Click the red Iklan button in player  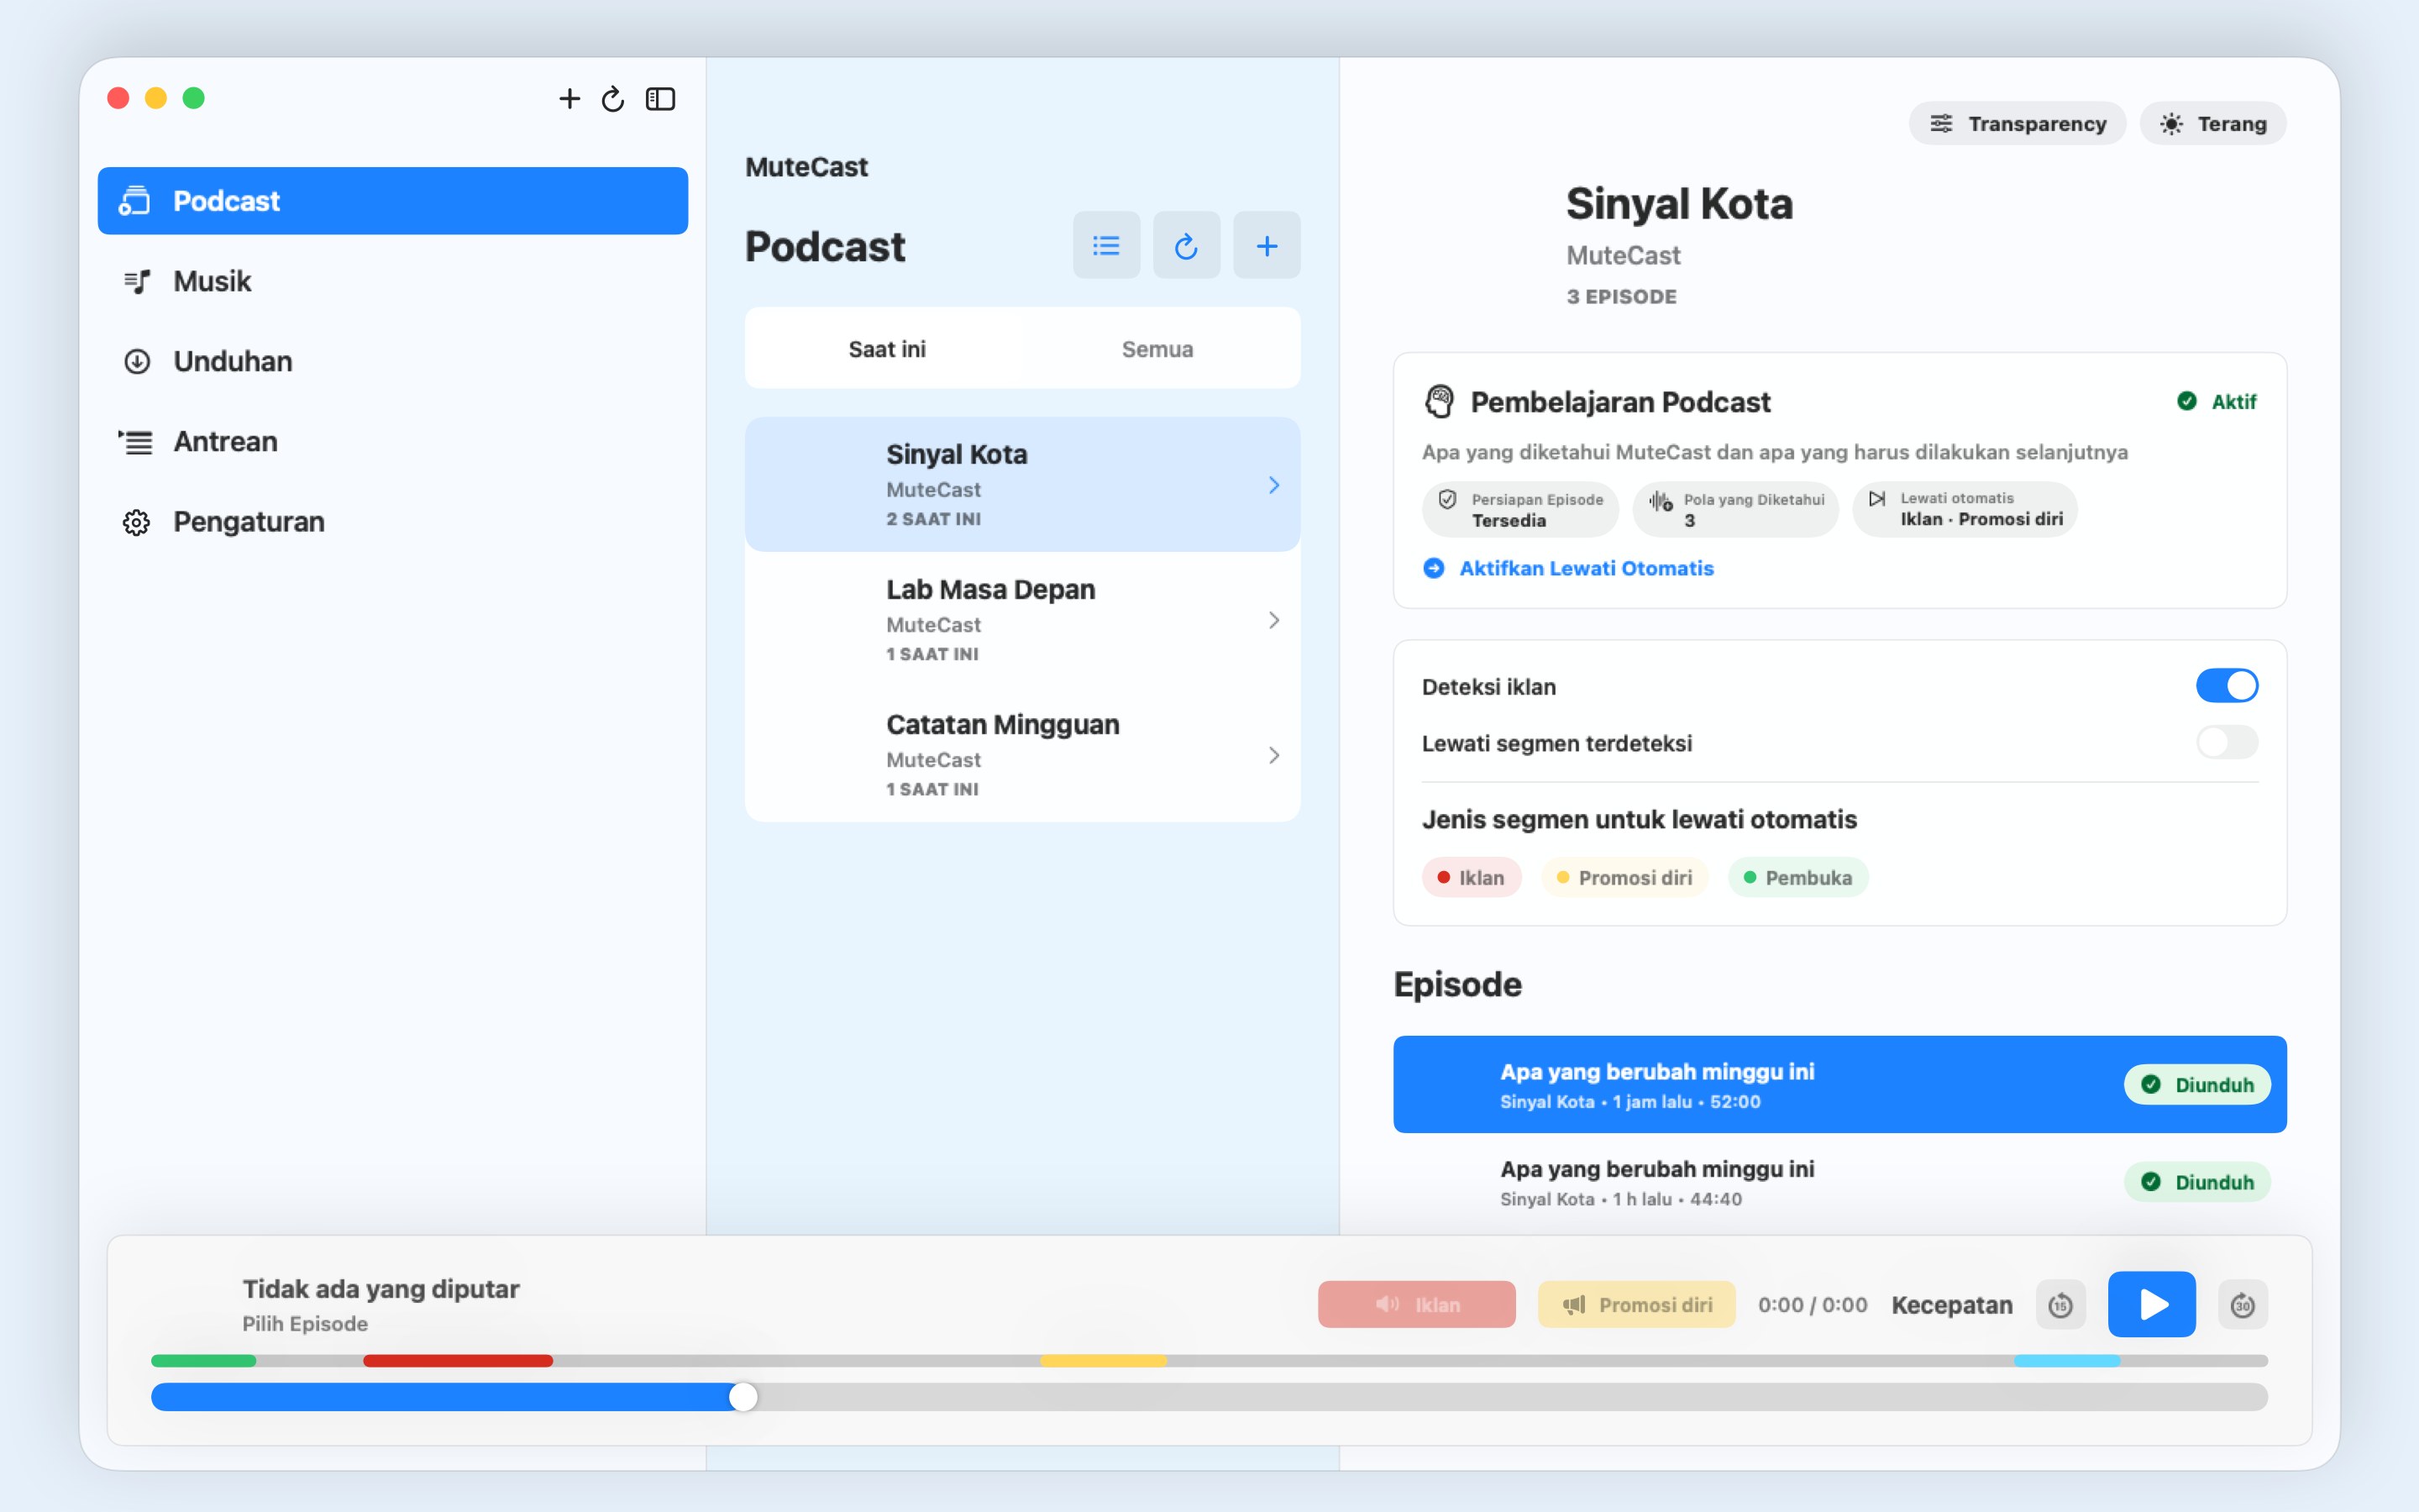[1416, 1304]
